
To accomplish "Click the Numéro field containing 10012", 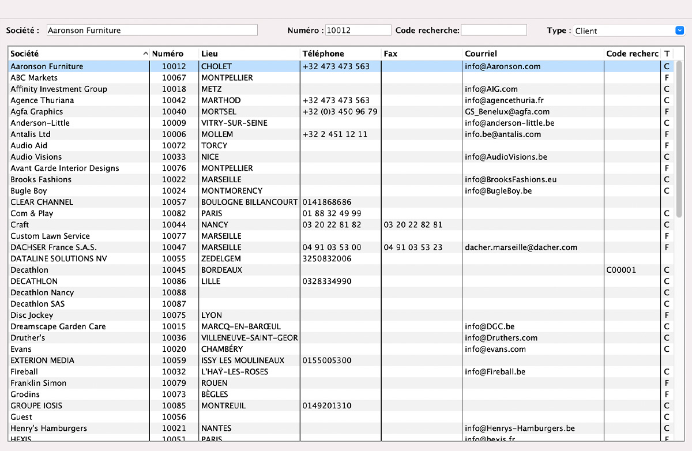I will point(358,30).
